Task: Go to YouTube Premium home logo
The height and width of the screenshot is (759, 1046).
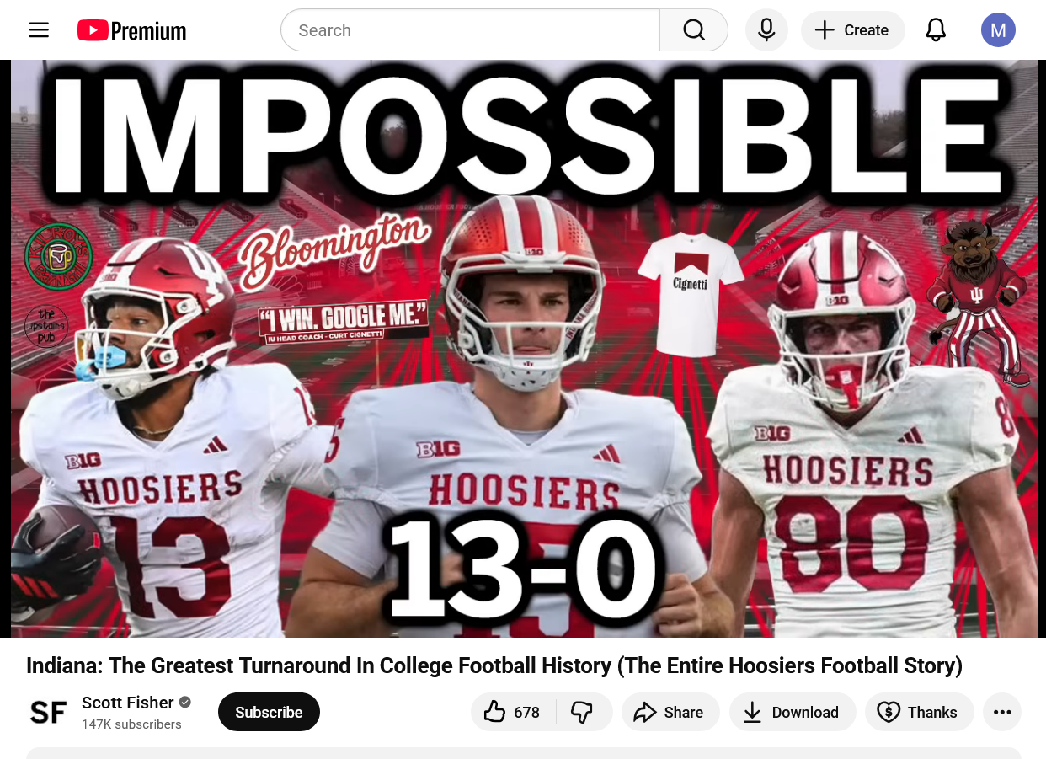Action: [132, 31]
